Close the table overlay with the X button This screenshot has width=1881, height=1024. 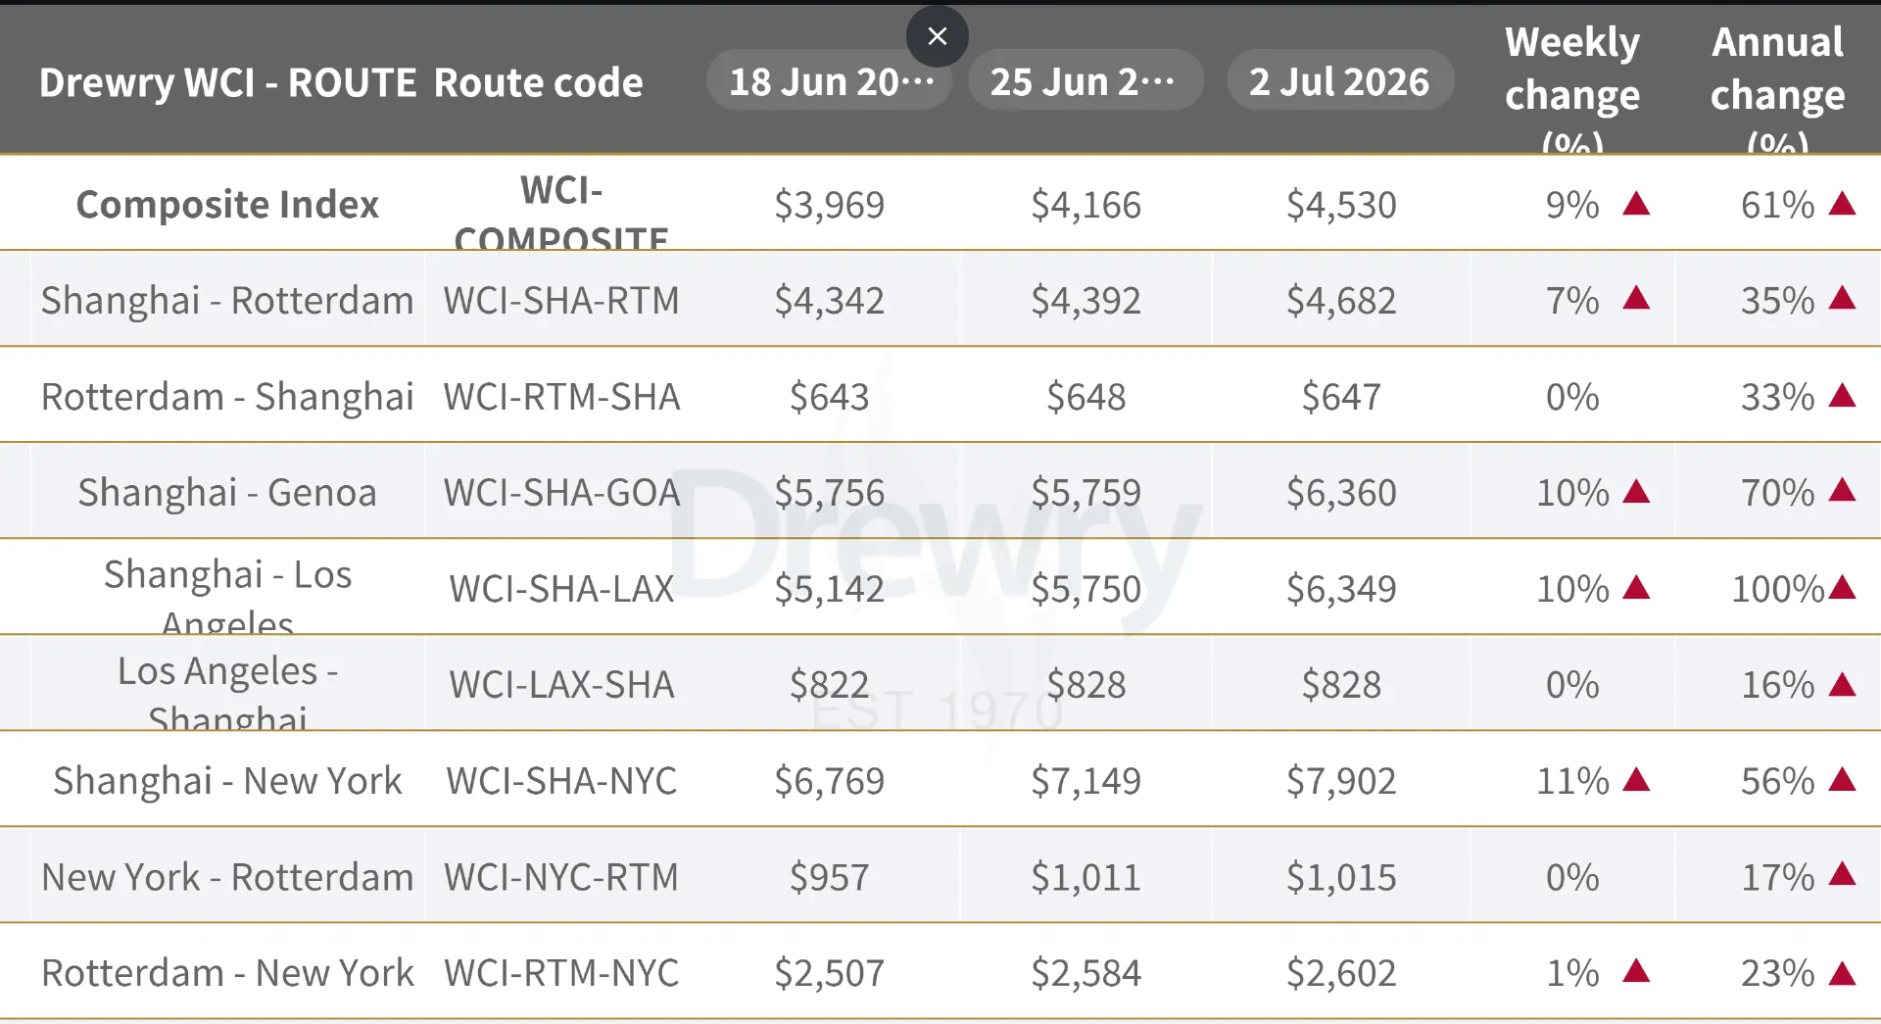tap(938, 36)
